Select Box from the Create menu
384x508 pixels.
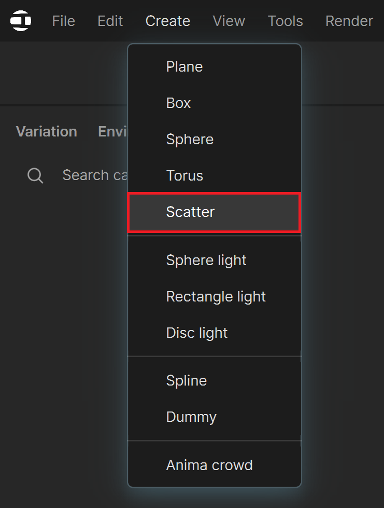tap(215, 103)
